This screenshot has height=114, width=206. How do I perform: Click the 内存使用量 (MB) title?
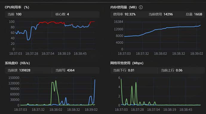124,7
